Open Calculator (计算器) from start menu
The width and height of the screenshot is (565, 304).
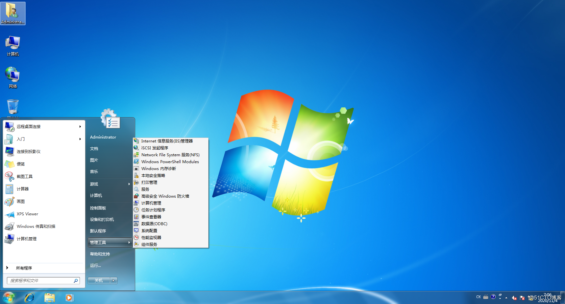44,189
